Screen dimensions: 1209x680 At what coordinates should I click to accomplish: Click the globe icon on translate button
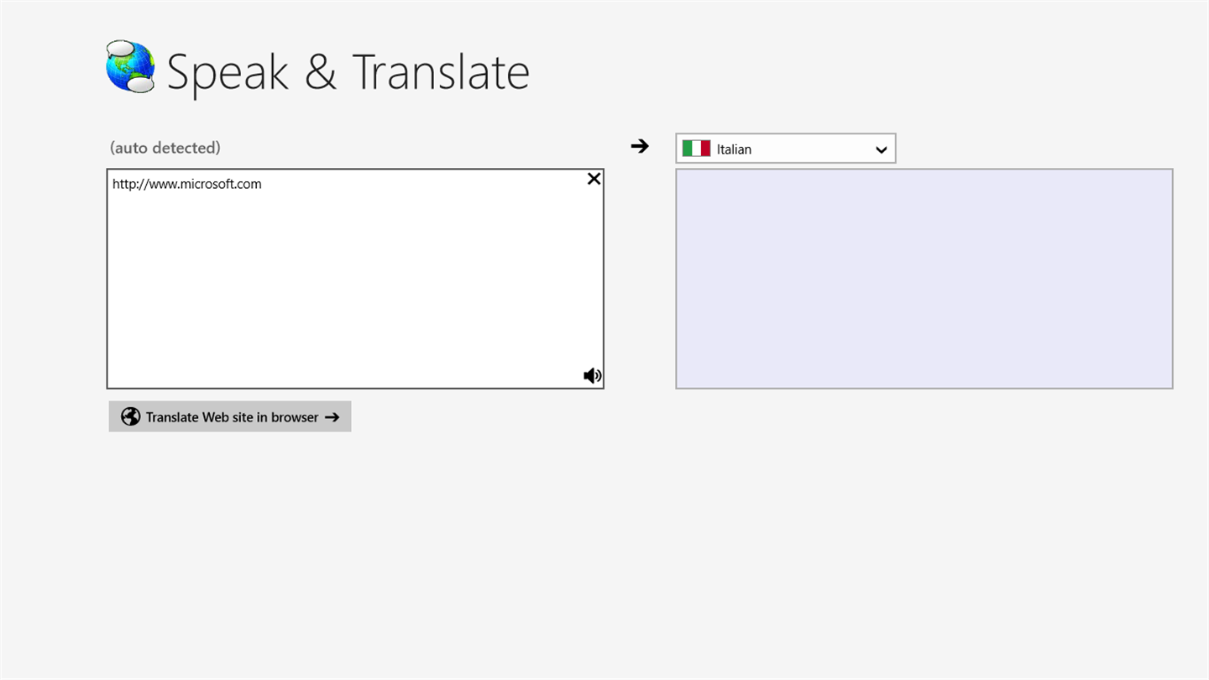pyautogui.click(x=130, y=416)
